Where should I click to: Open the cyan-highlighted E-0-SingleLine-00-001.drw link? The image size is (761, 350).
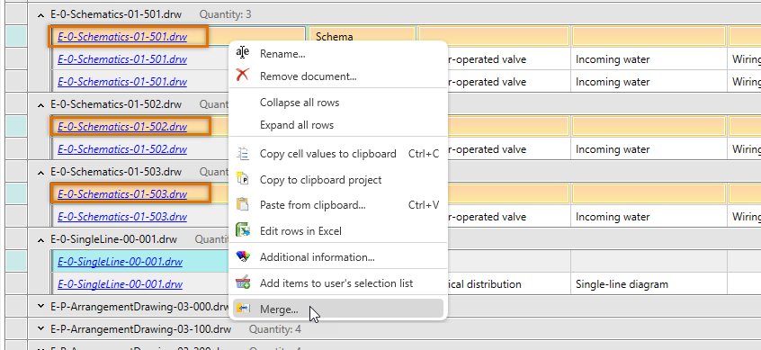(120, 262)
